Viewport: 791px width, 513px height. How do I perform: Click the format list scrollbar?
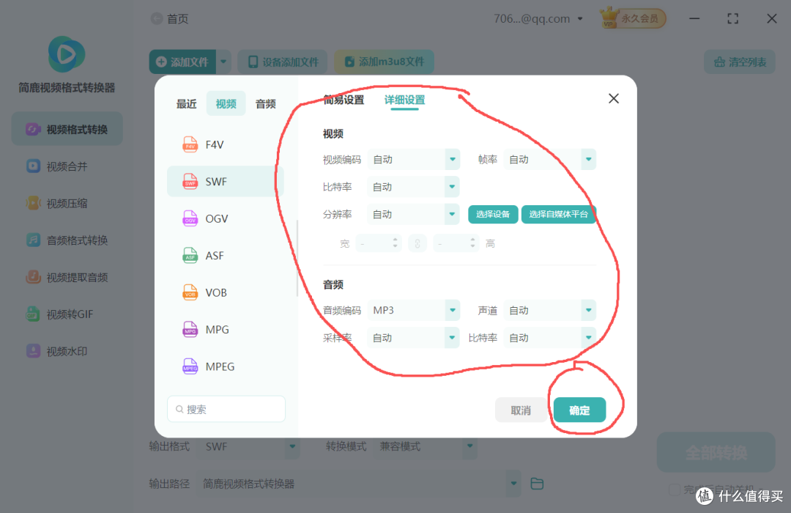pos(297,257)
